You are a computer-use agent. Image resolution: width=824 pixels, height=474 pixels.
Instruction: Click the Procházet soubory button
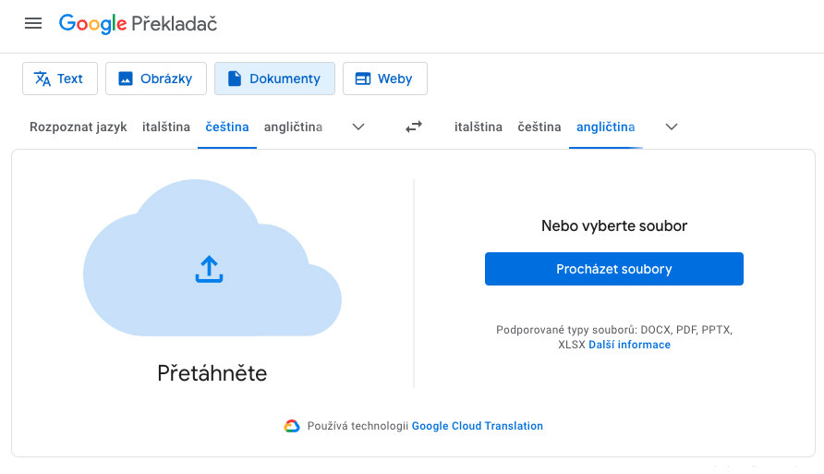pos(613,269)
